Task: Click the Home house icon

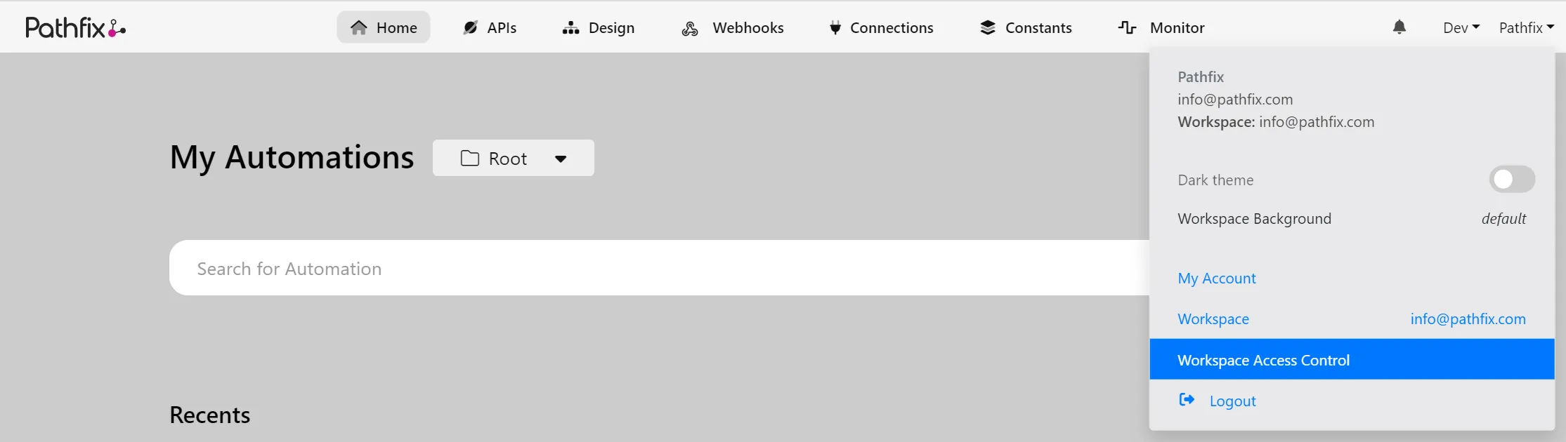Action: tap(359, 27)
